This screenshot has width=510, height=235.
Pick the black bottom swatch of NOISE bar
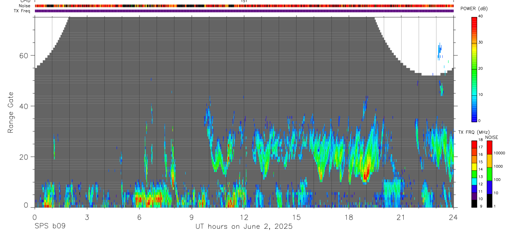click(489, 201)
